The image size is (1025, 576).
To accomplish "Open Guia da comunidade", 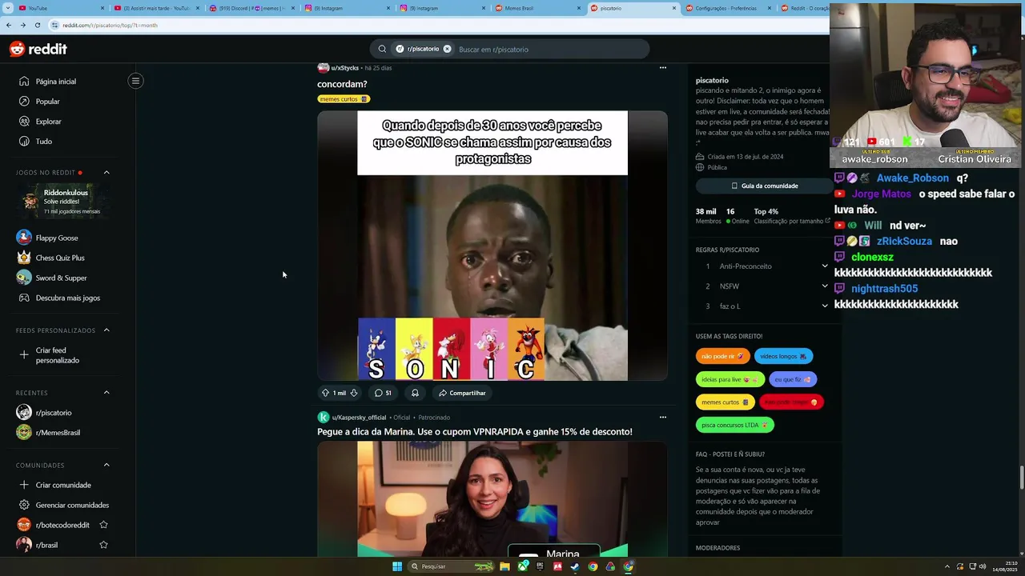I will [x=765, y=186].
